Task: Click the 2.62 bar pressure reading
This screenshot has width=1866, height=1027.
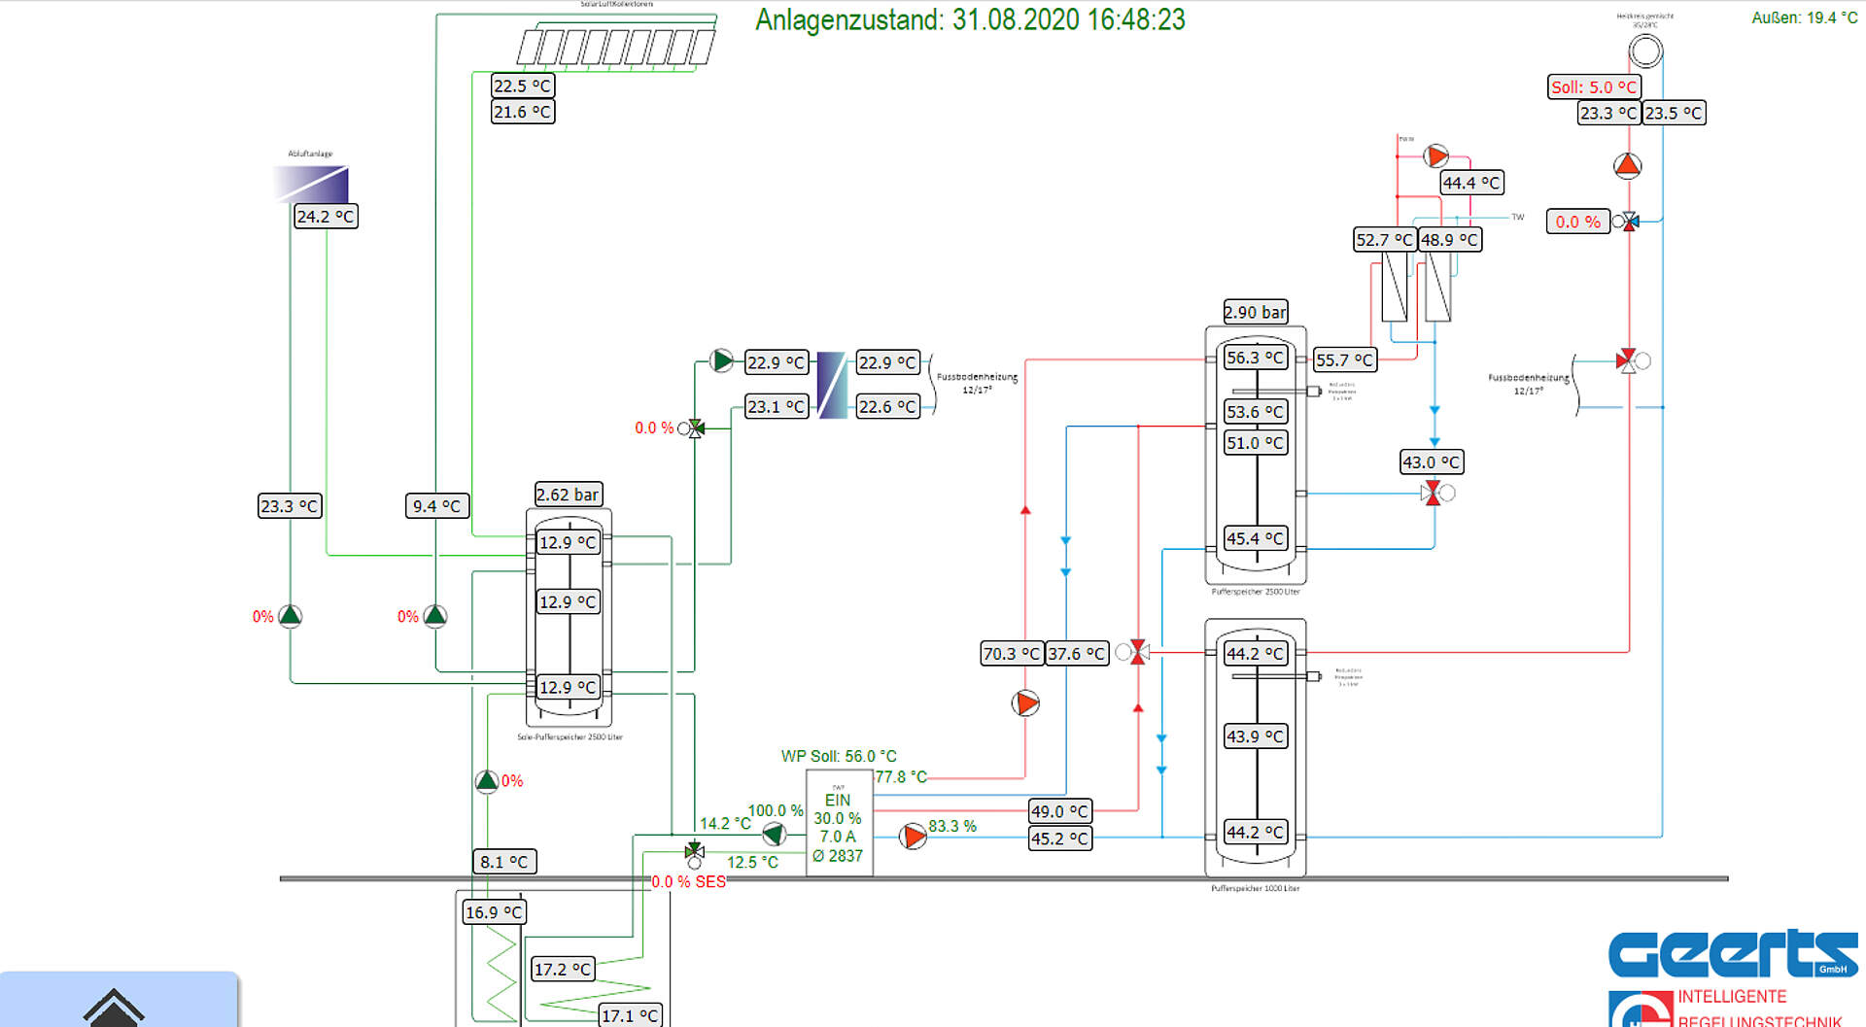Action: click(x=569, y=495)
